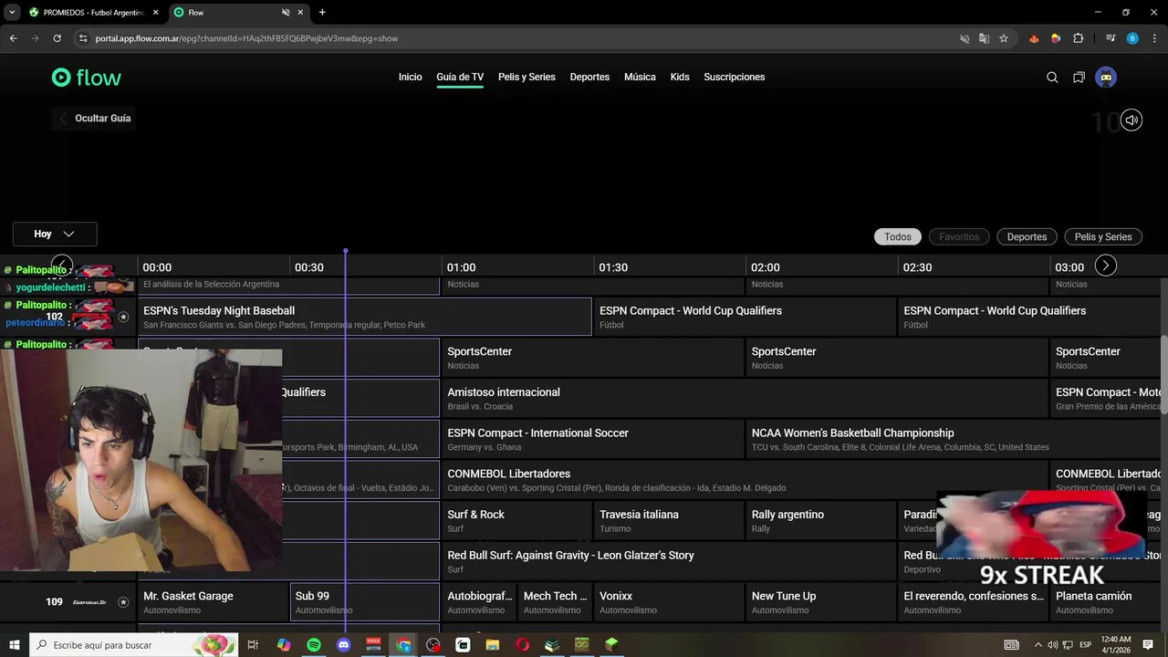The image size is (1168, 657).
Task: Open the translate page icon
Action: click(x=984, y=38)
